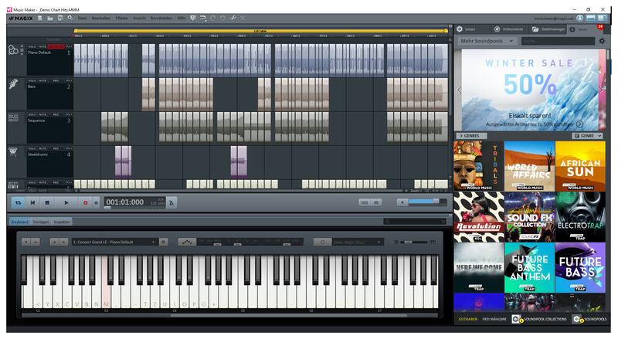Screen dimensions: 618x339
Task: Adjust the master volume slider in the transport bar
Action: [428, 202]
